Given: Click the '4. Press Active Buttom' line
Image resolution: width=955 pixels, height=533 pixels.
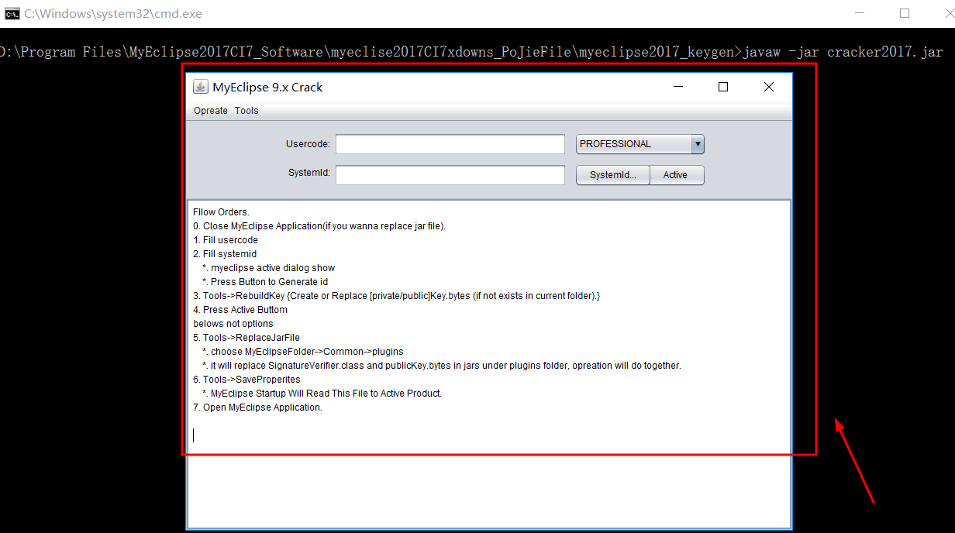Looking at the screenshot, I should 240,310.
